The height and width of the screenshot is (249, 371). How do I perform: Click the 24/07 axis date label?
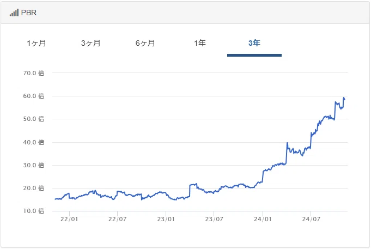click(x=311, y=219)
